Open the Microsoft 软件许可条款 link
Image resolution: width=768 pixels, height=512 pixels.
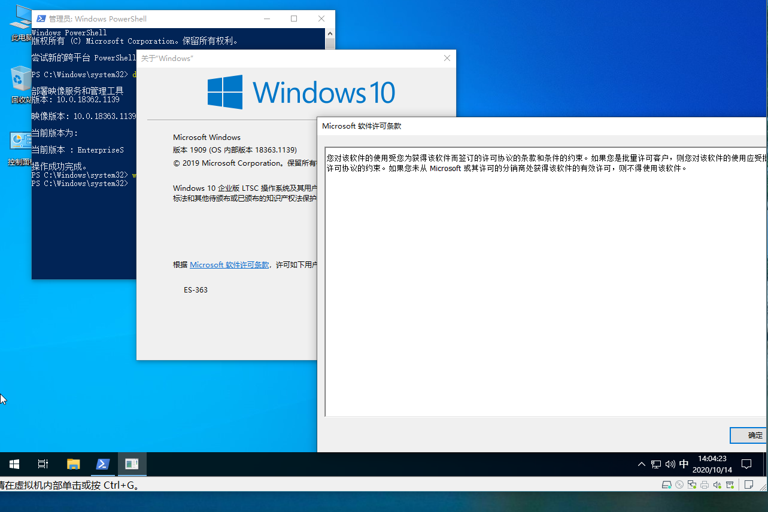[x=229, y=264]
